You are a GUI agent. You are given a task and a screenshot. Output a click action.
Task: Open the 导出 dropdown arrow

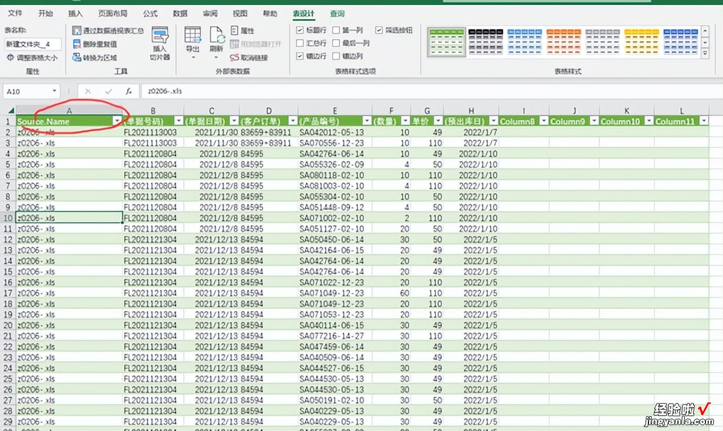[x=193, y=57]
